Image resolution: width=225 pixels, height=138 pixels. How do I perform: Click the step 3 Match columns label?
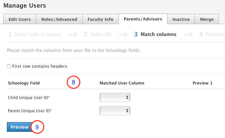[155, 34]
